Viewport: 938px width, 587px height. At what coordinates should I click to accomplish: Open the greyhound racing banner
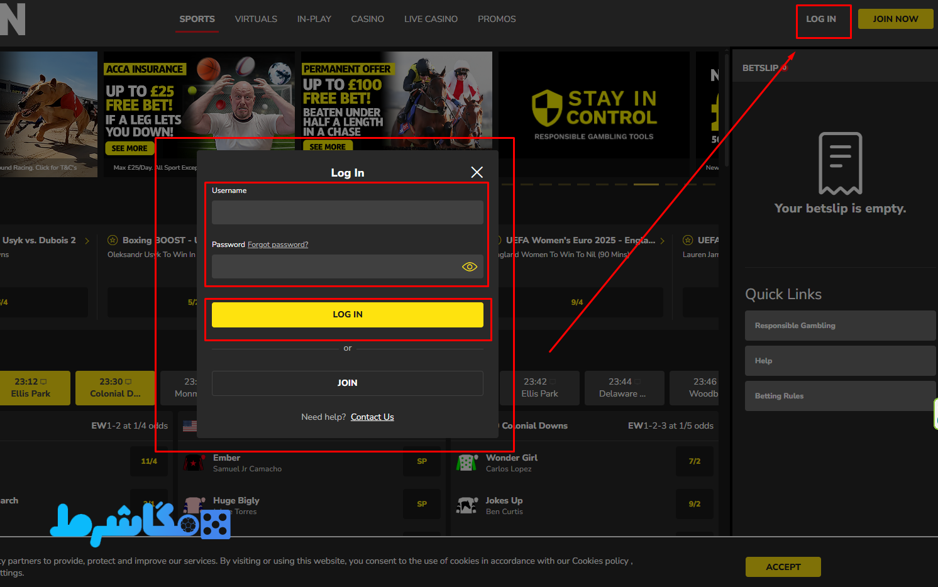coord(48,114)
